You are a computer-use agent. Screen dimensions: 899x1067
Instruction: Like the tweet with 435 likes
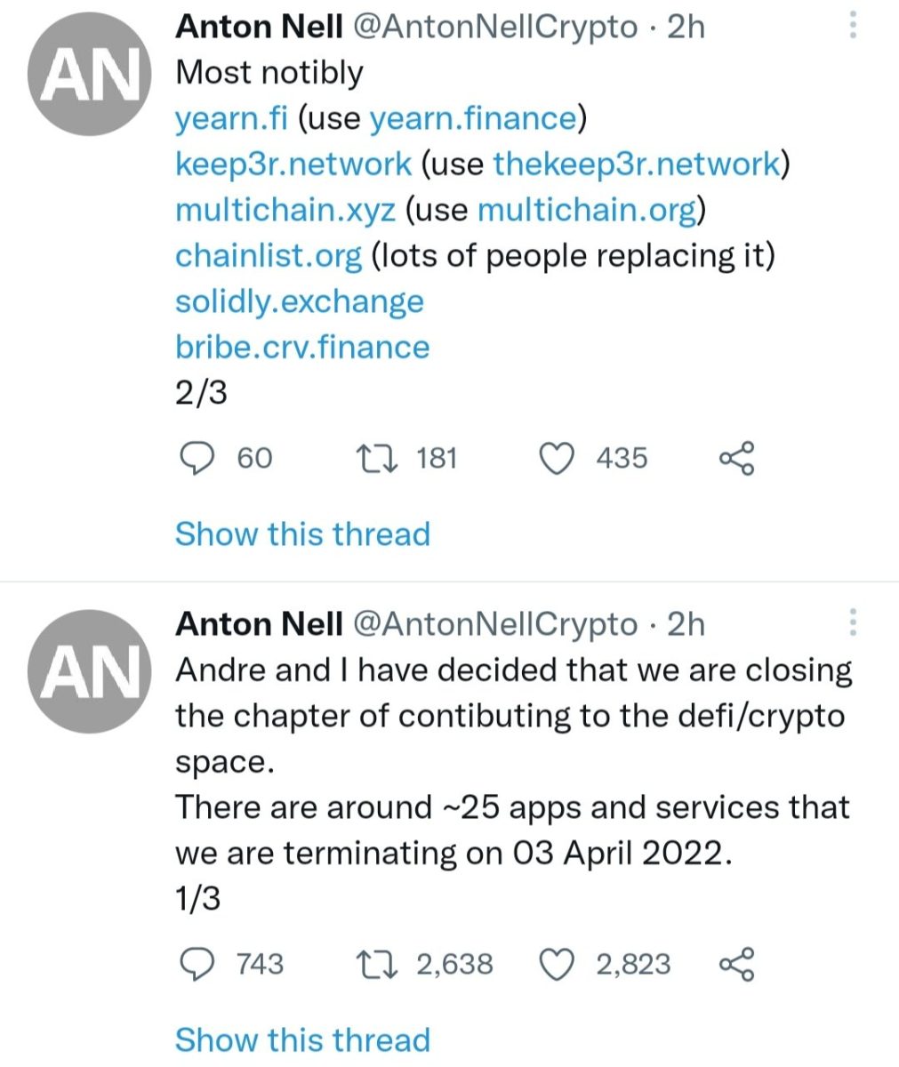click(x=558, y=459)
